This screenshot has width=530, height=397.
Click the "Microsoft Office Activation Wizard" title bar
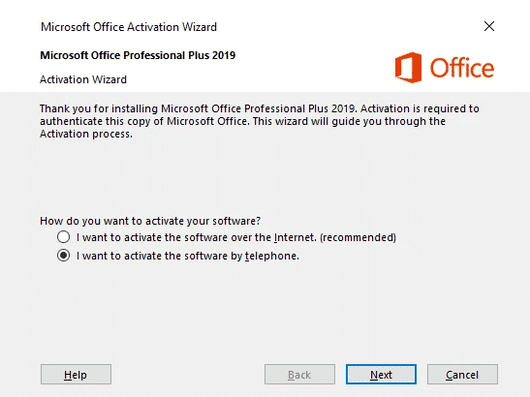click(x=129, y=27)
